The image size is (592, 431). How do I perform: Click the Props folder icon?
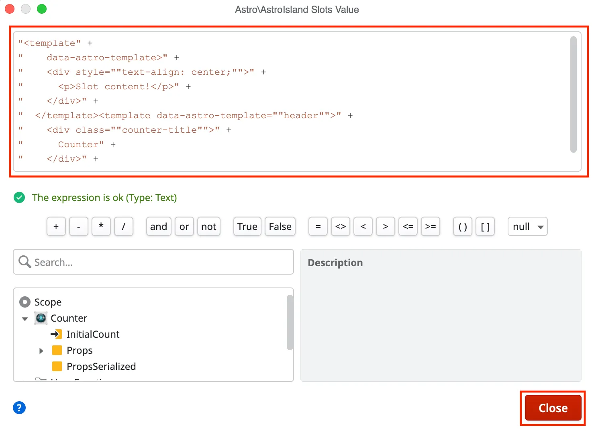tap(57, 350)
